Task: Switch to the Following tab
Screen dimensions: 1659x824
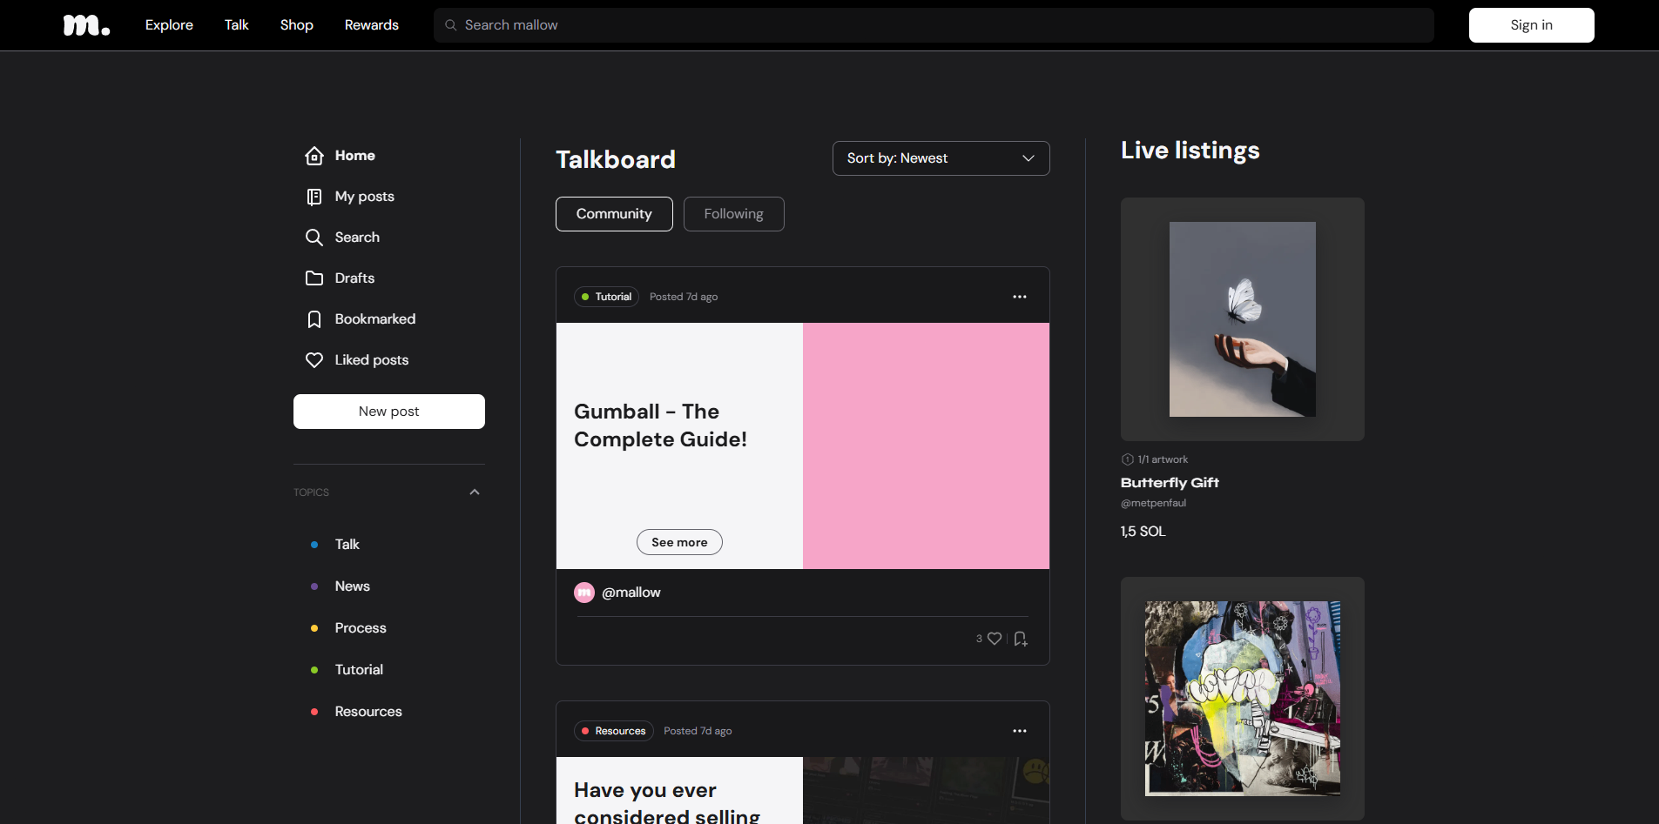Action: (x=733, y=214)
